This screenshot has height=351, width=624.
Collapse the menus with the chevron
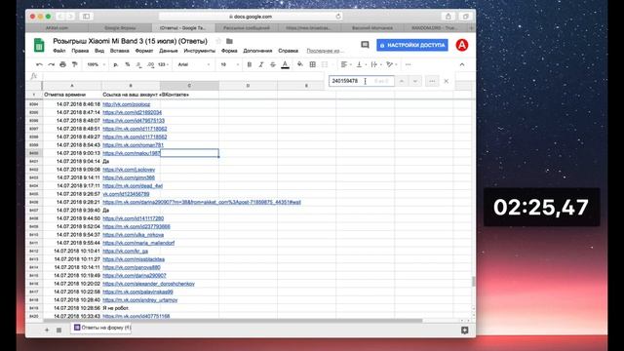[x=462, y=64]
